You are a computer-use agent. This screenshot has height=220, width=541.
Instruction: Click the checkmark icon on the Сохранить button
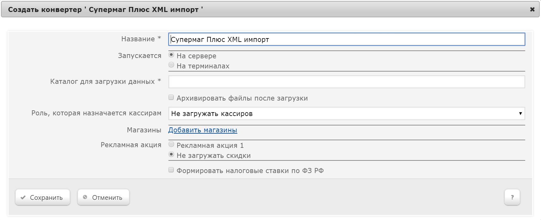pos(23,198)
